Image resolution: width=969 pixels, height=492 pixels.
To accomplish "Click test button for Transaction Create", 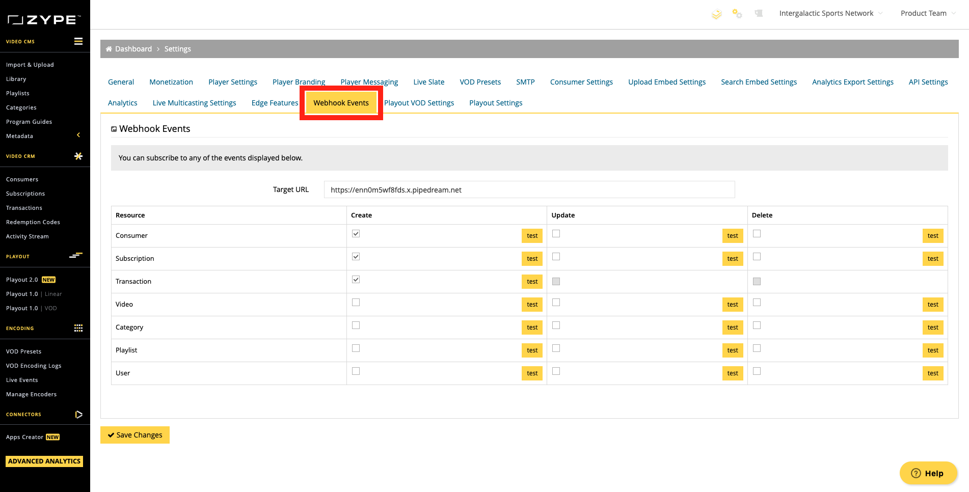I will pyautogui.click(x=532, y=282).
